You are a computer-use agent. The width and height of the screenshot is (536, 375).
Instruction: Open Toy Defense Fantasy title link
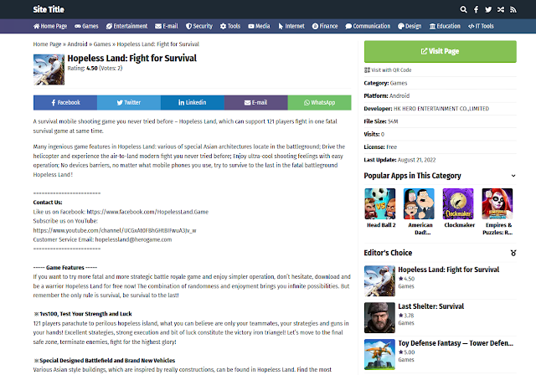(x=456, y=343)
